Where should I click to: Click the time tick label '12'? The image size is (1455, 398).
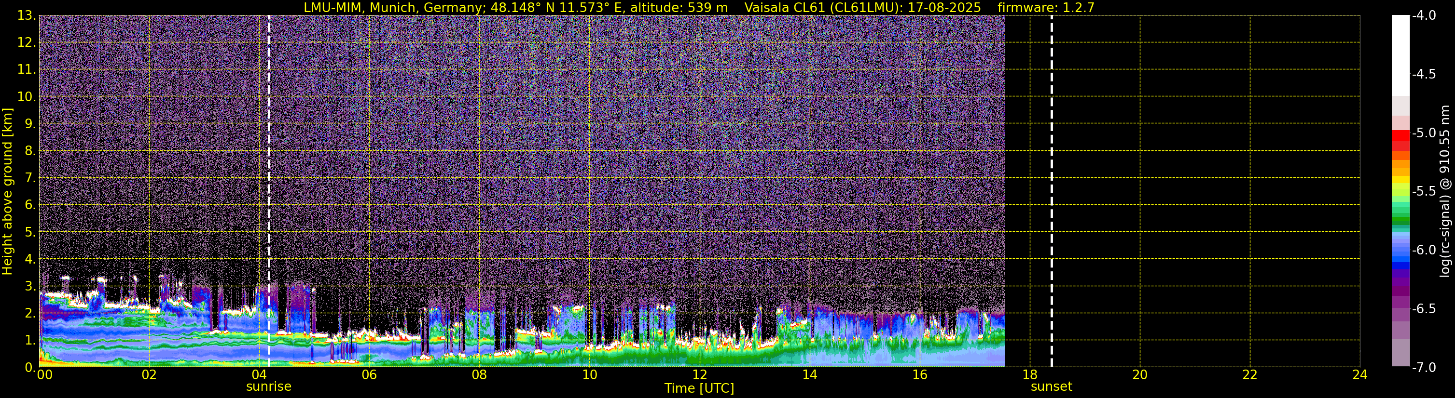click(x=699, y=375)
